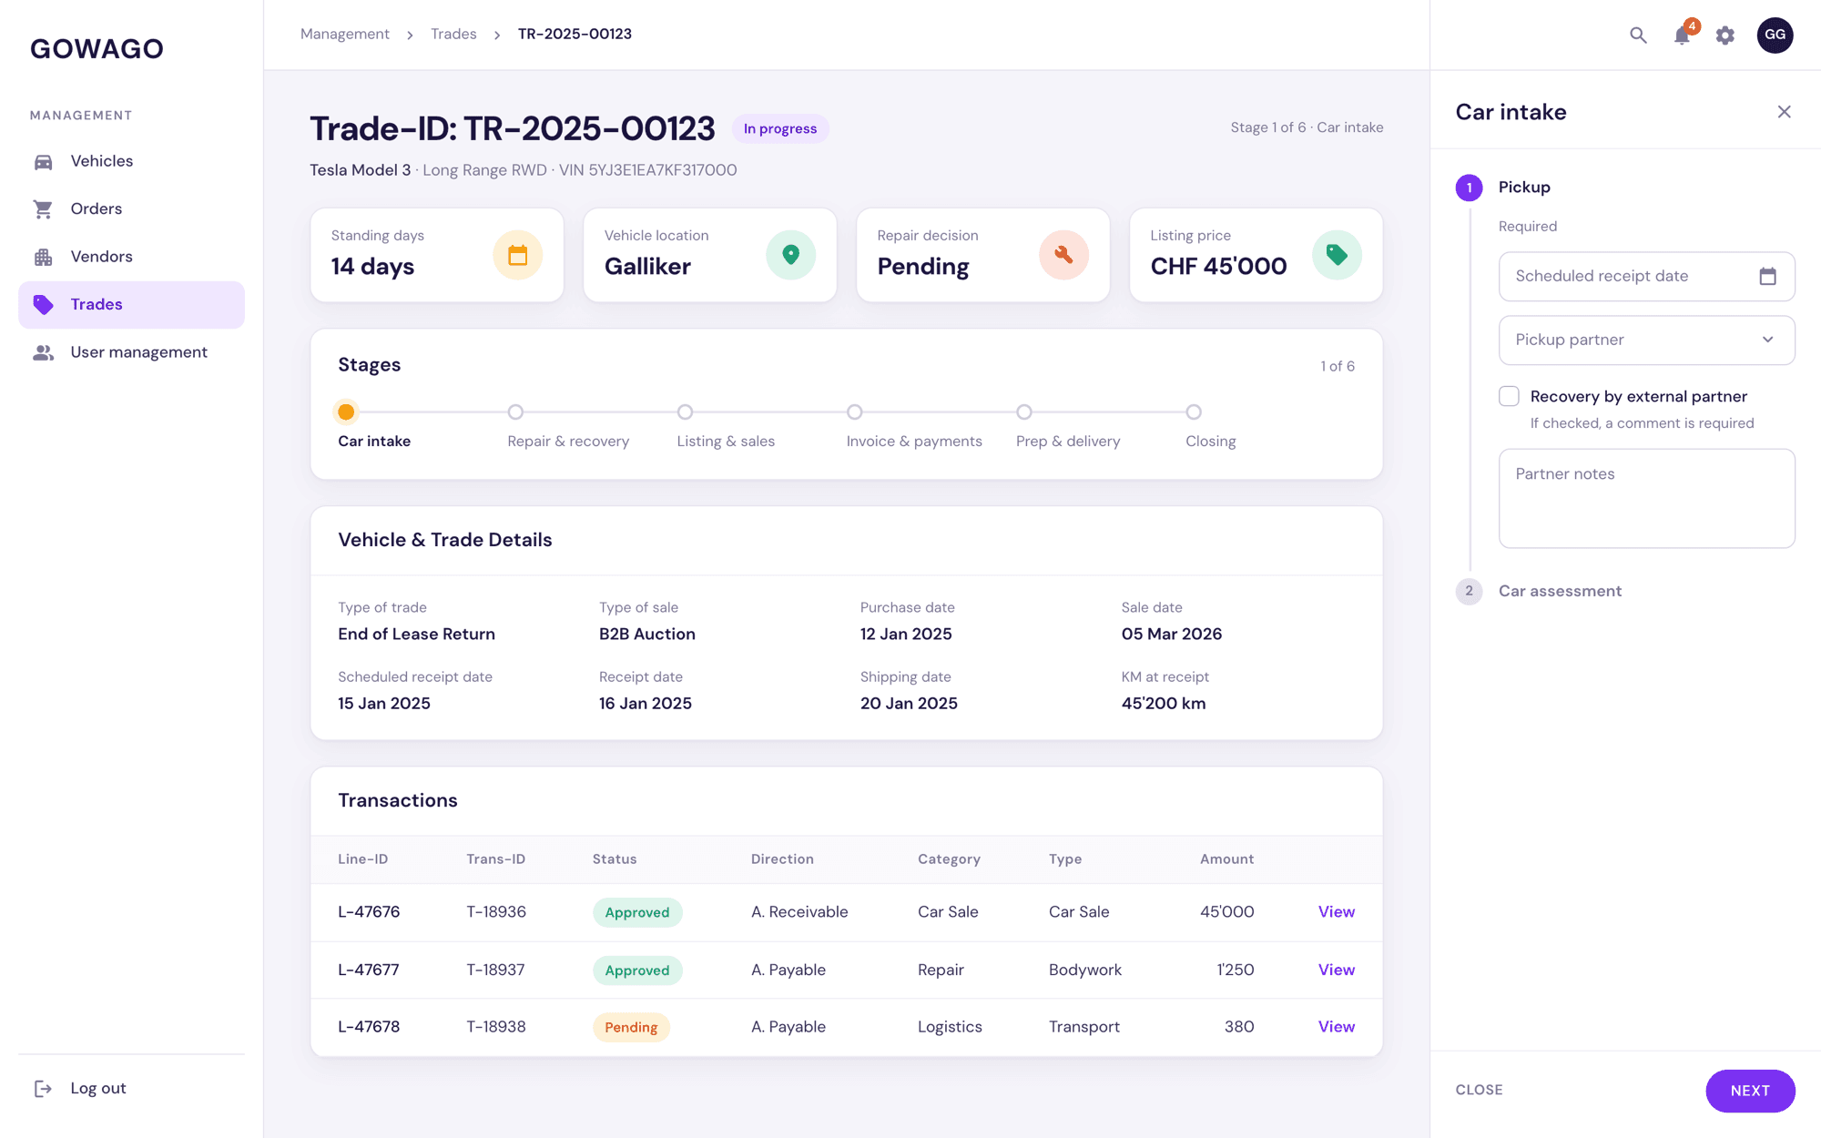The image size is (1821, 1138).
Task: Click the Vendors building icon
Action: pyautogui.click(x=43, y=257)
